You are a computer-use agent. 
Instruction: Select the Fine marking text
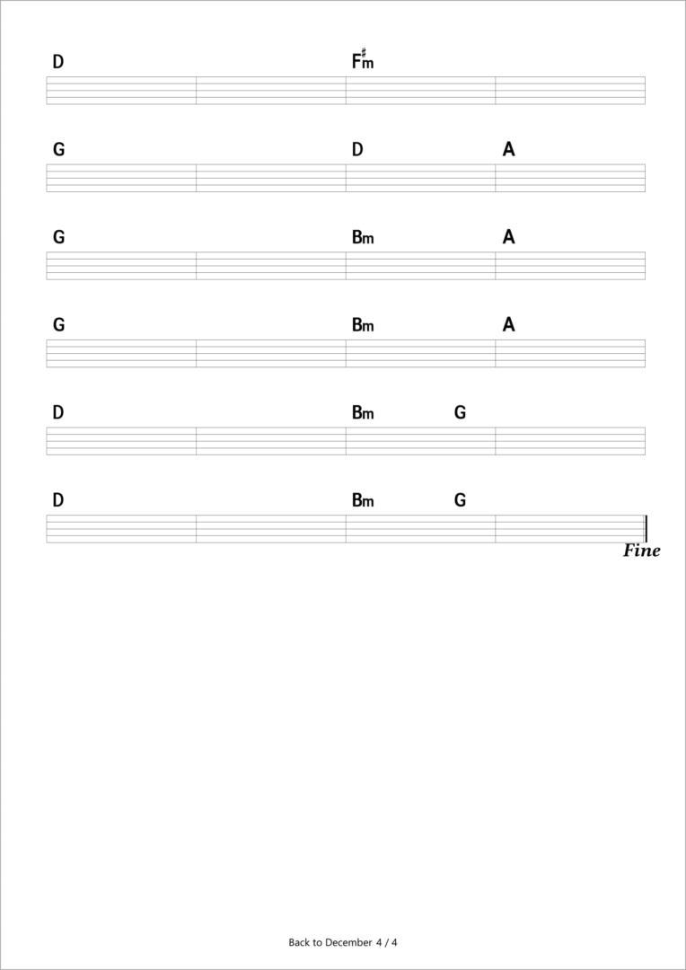pos(641,551)
